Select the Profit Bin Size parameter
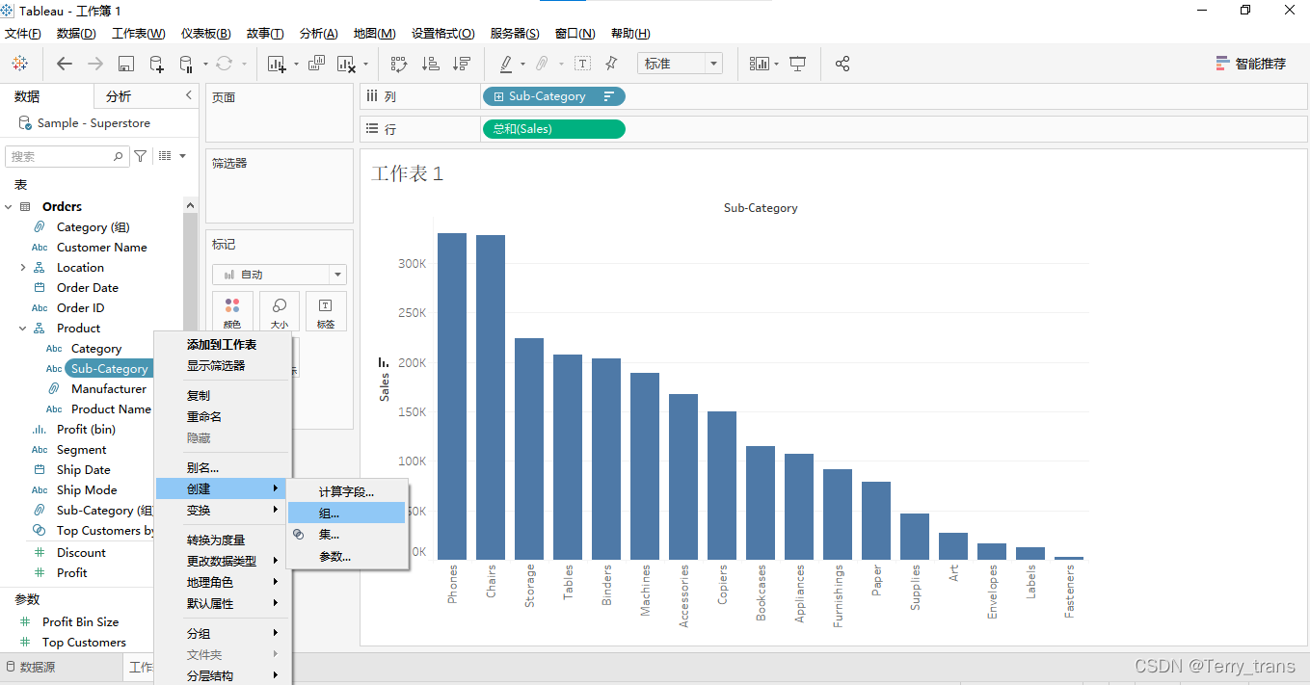This screenshot has width=1310, height=685. coord(80,622)
